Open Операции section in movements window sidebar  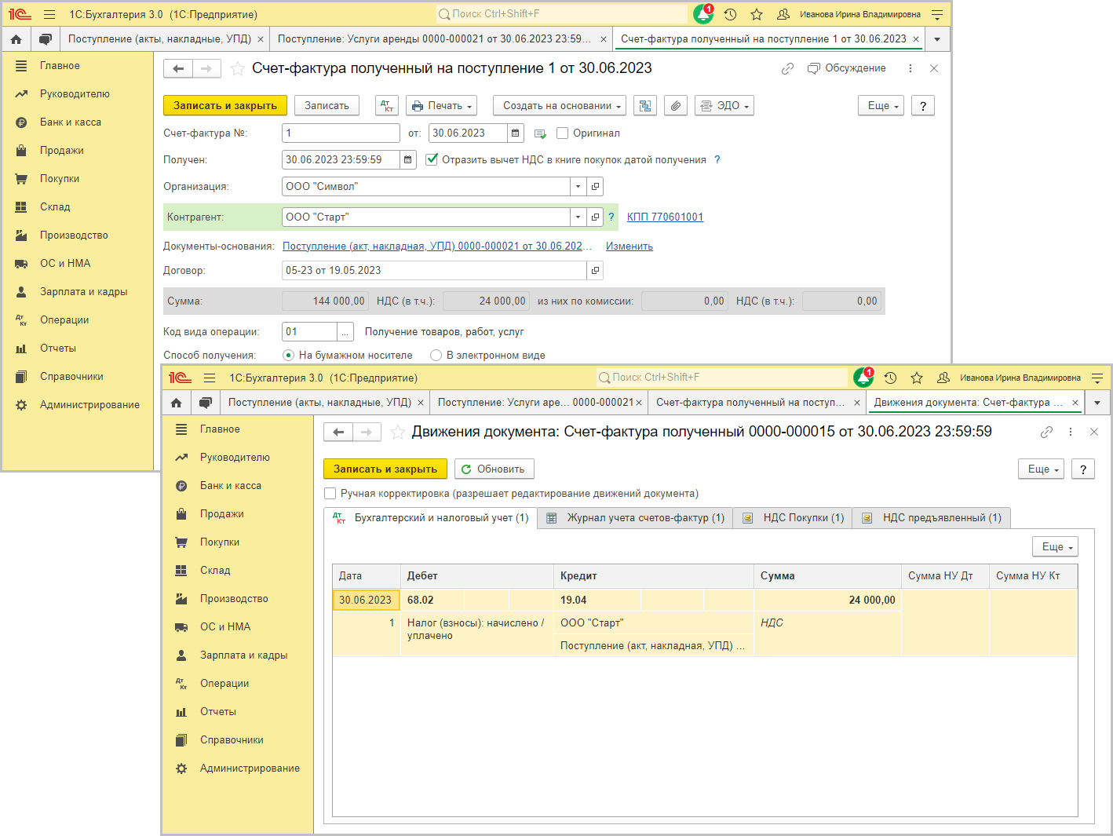click(x=224, y=684)
